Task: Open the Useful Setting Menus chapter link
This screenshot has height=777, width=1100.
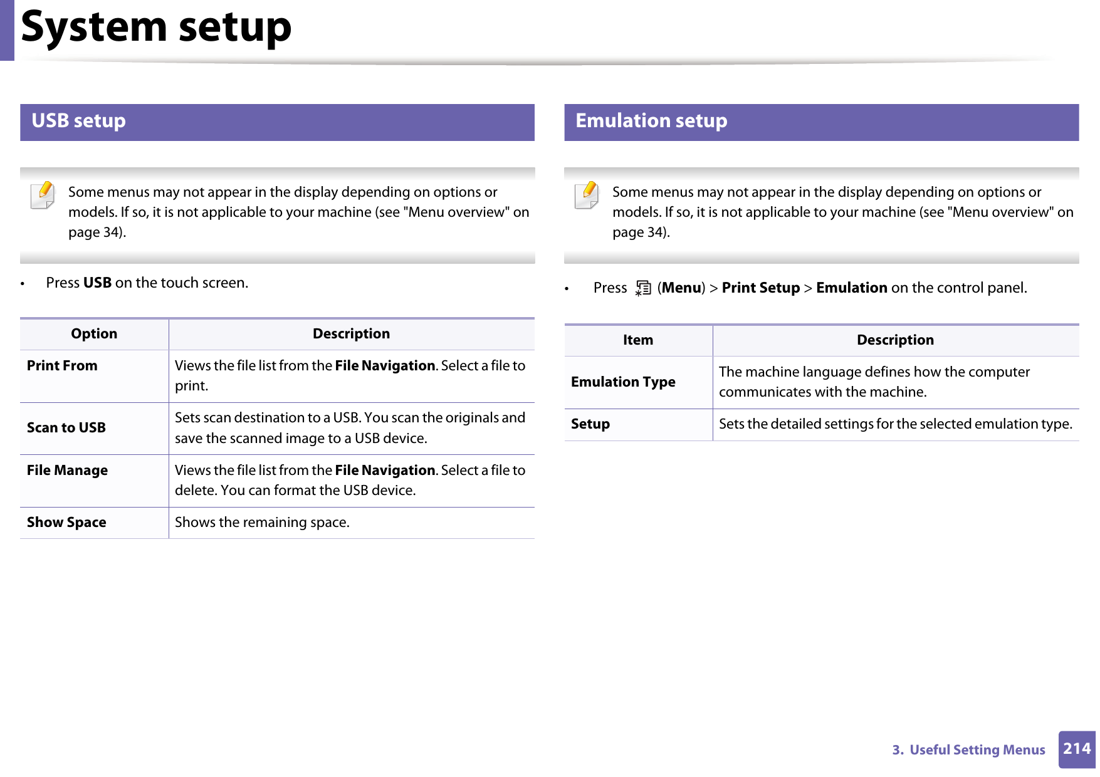Action: (968, 750)
